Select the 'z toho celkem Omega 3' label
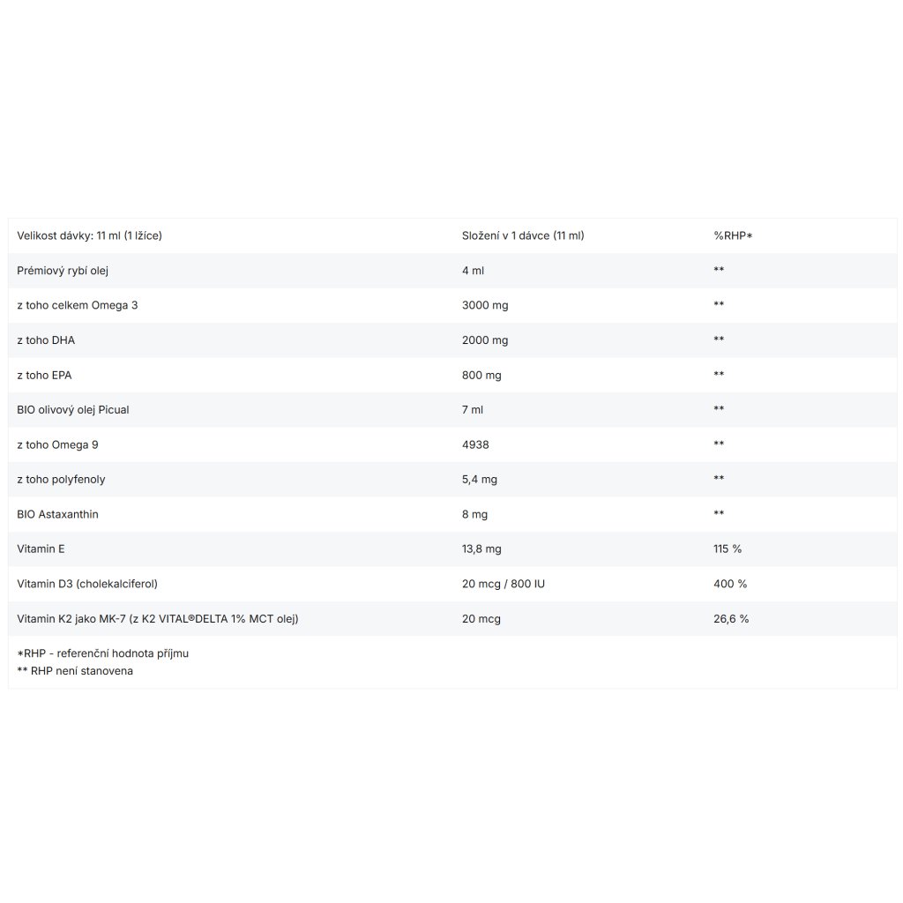Screen dimensions: 903x903 (x=78, y=305)
